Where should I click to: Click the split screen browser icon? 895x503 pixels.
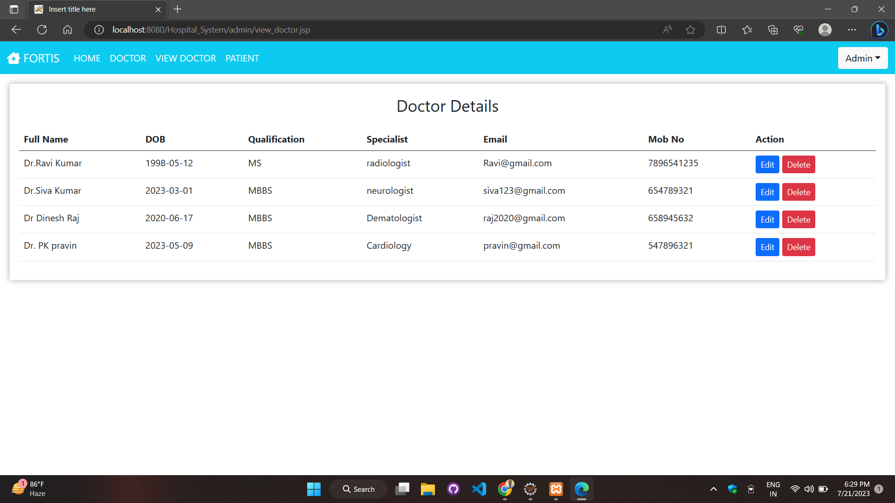coord(721,29)
